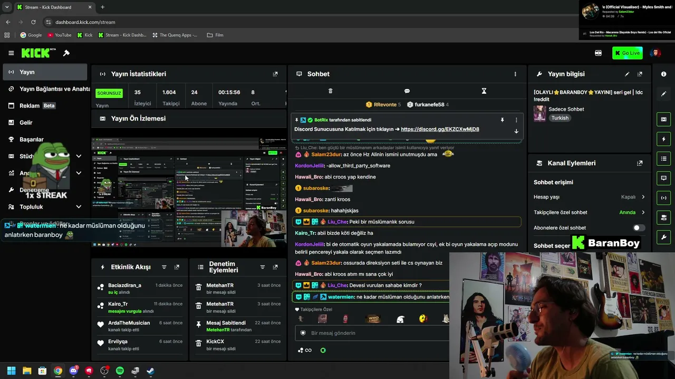Click the info icon in the right sidebar
The height and width of the screenshot is (379, 675).
tap(663, 74)
